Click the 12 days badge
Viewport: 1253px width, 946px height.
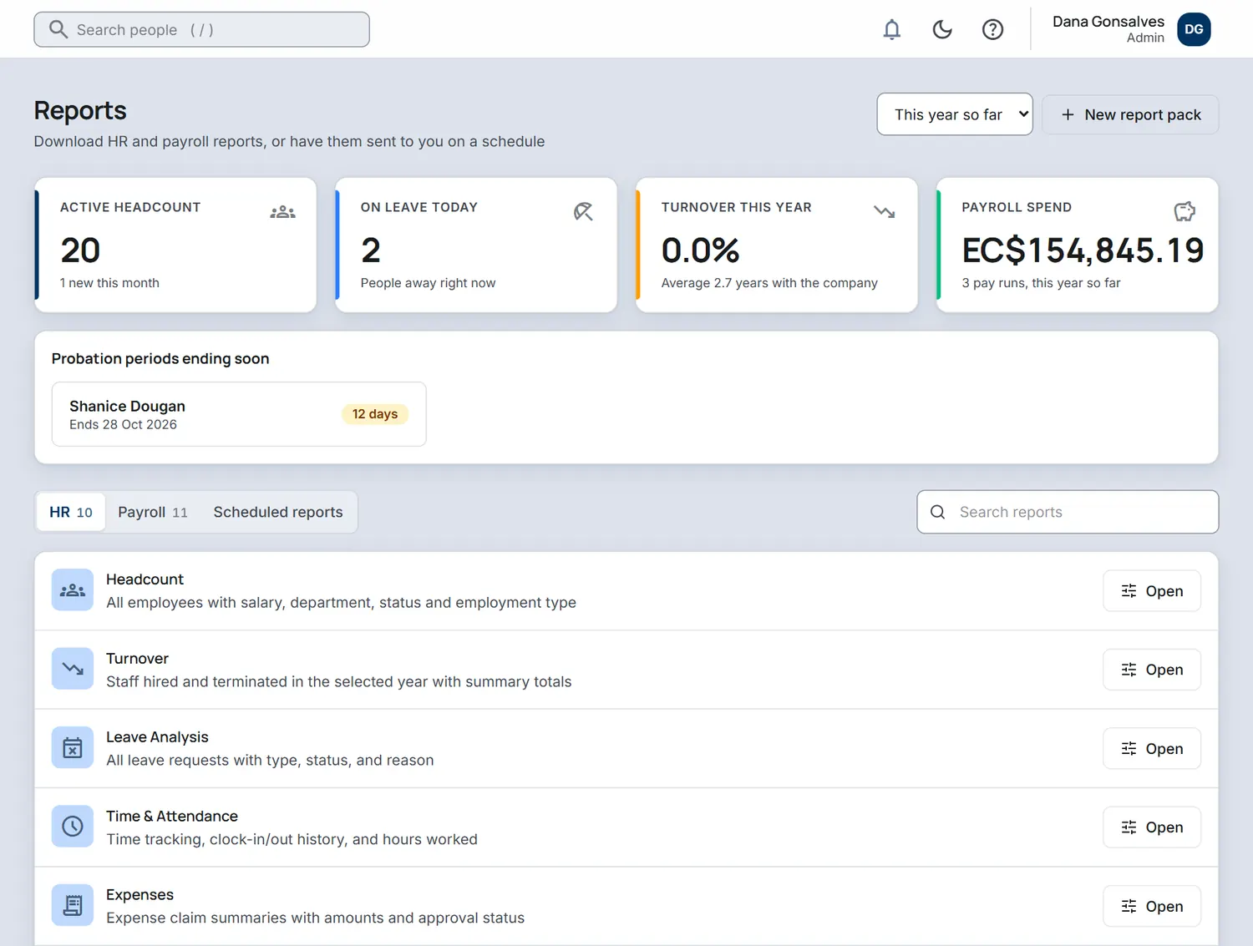tap(375, 414)
